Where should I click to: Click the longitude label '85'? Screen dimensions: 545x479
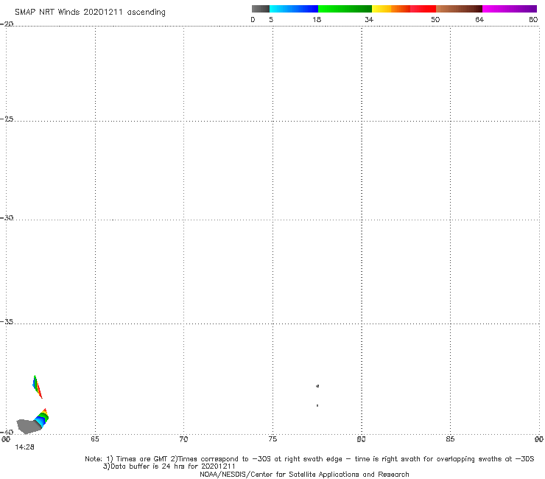pos(450,439)
